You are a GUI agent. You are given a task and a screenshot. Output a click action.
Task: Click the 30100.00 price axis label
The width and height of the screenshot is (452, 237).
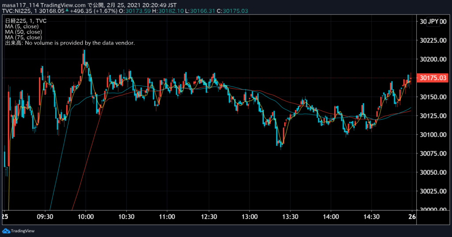(x=433, y=135)
